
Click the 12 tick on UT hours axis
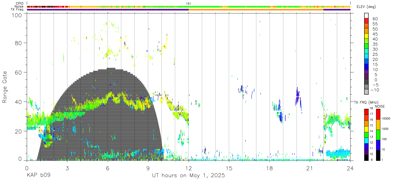(189, 168)
